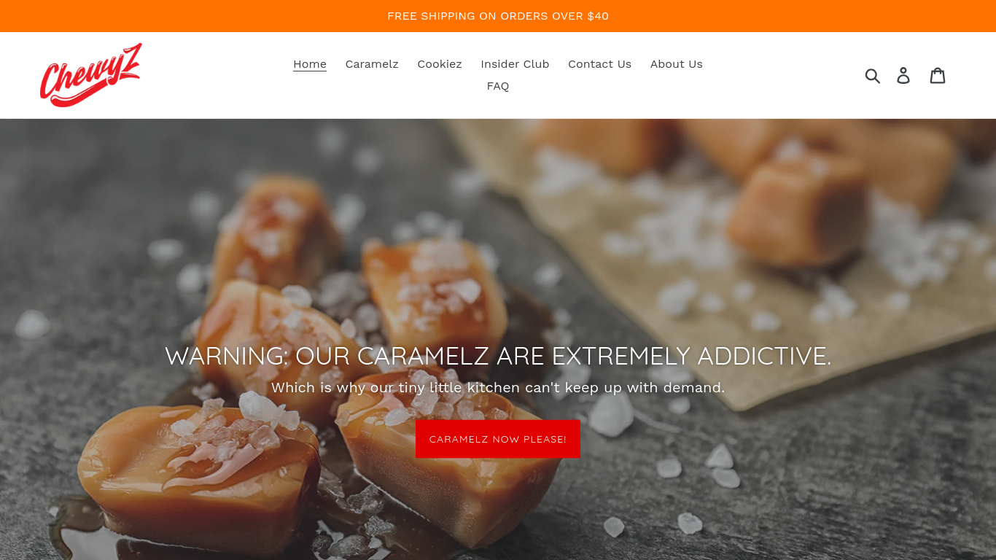The image size is (996, 560).
Task: Click the ChewyZ logo
Action: tap(91, 75)
